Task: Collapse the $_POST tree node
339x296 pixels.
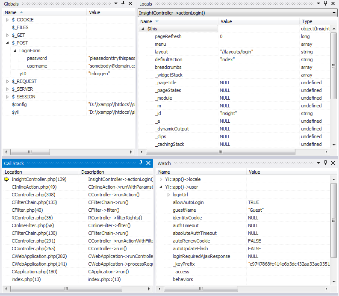Action: click(x=7, y=43)
